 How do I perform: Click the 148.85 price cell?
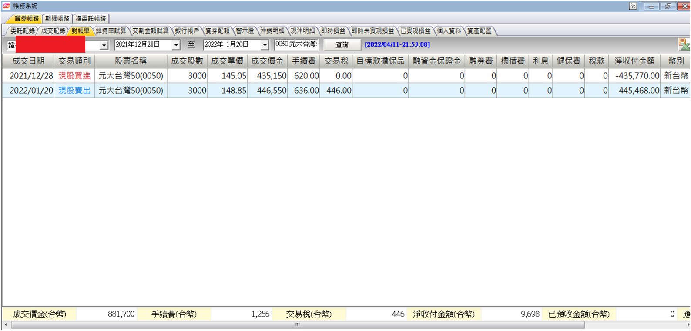(227, 91)
